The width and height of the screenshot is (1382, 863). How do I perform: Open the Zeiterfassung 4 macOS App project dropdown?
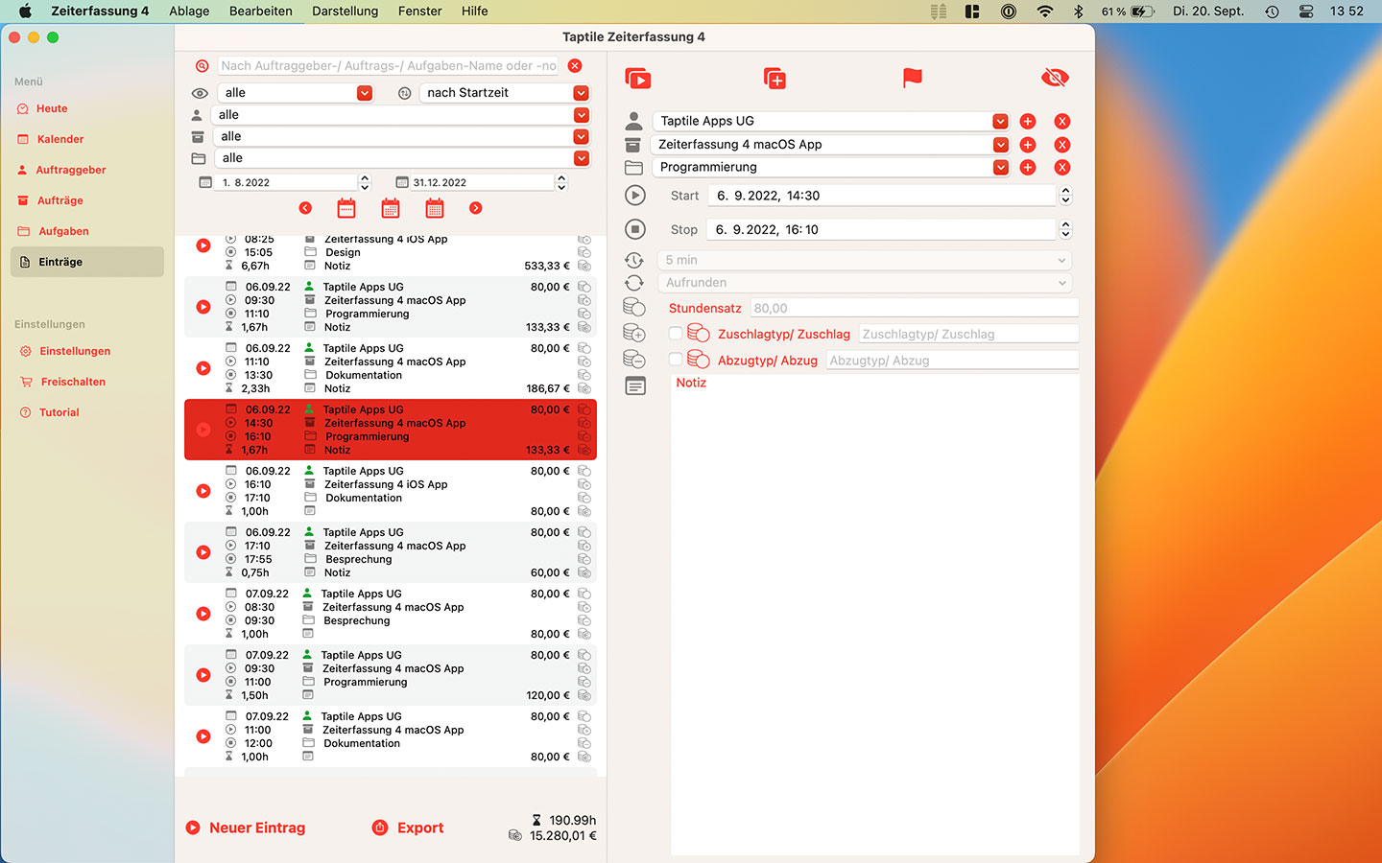(831, 145)
